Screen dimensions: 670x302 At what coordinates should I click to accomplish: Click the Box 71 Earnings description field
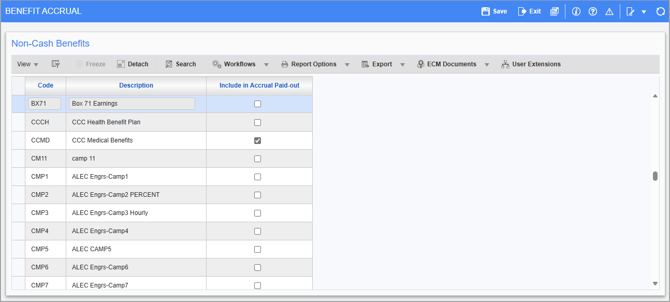132,104
